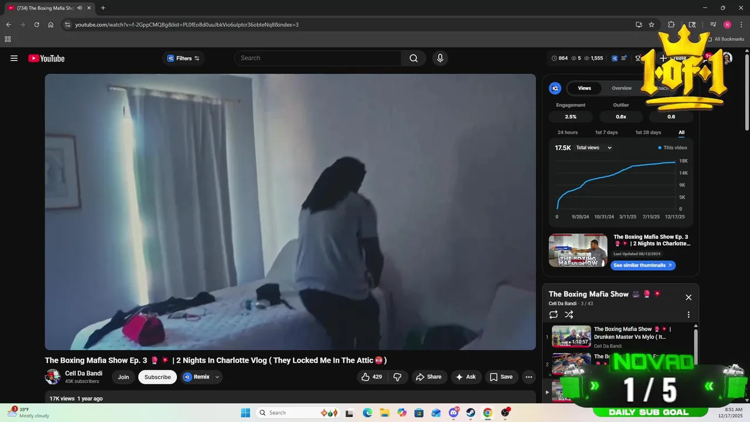The height and width of the screenshot is (422, 750).
Task: Click the magnifier search submit button
Action: (414, 58)
